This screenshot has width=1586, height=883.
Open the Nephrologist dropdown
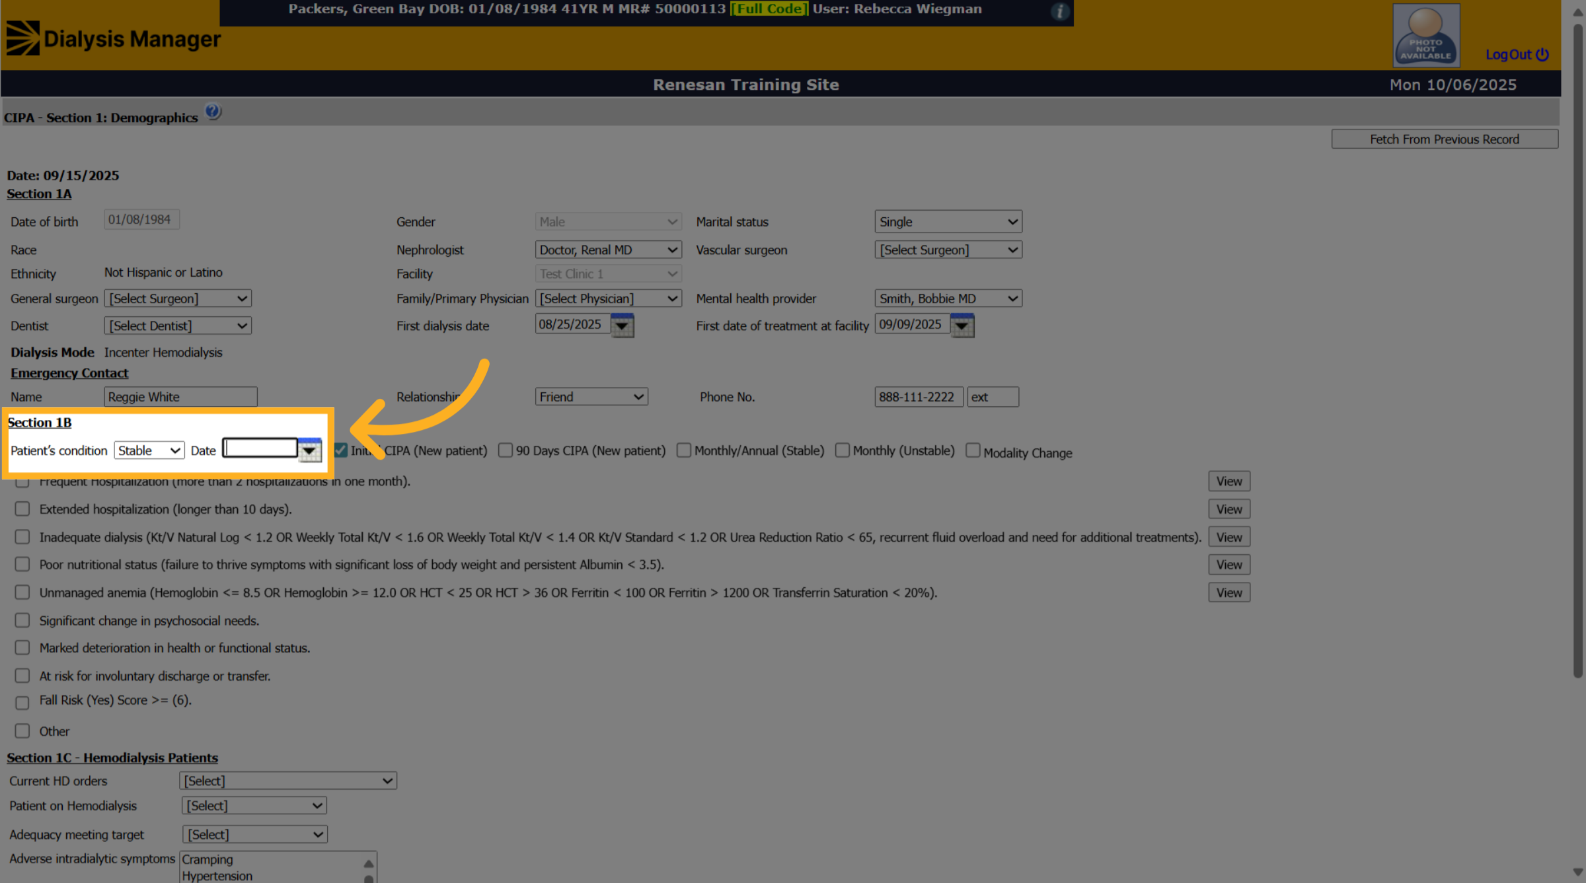pyautogui.click(x=608, y=250)
